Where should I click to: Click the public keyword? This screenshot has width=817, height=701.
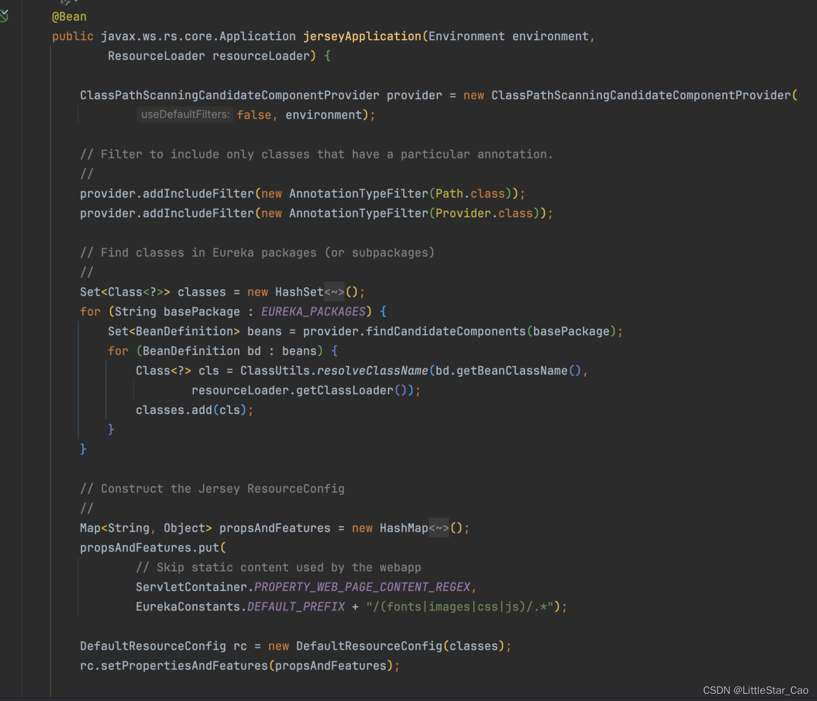click(73, 36)
